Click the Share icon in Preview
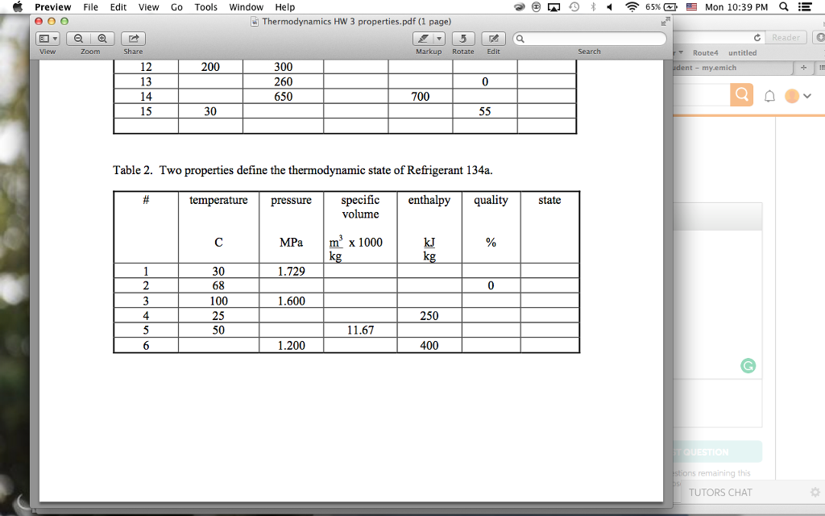This screenshot has height=516, width=825. pos(133,37)
